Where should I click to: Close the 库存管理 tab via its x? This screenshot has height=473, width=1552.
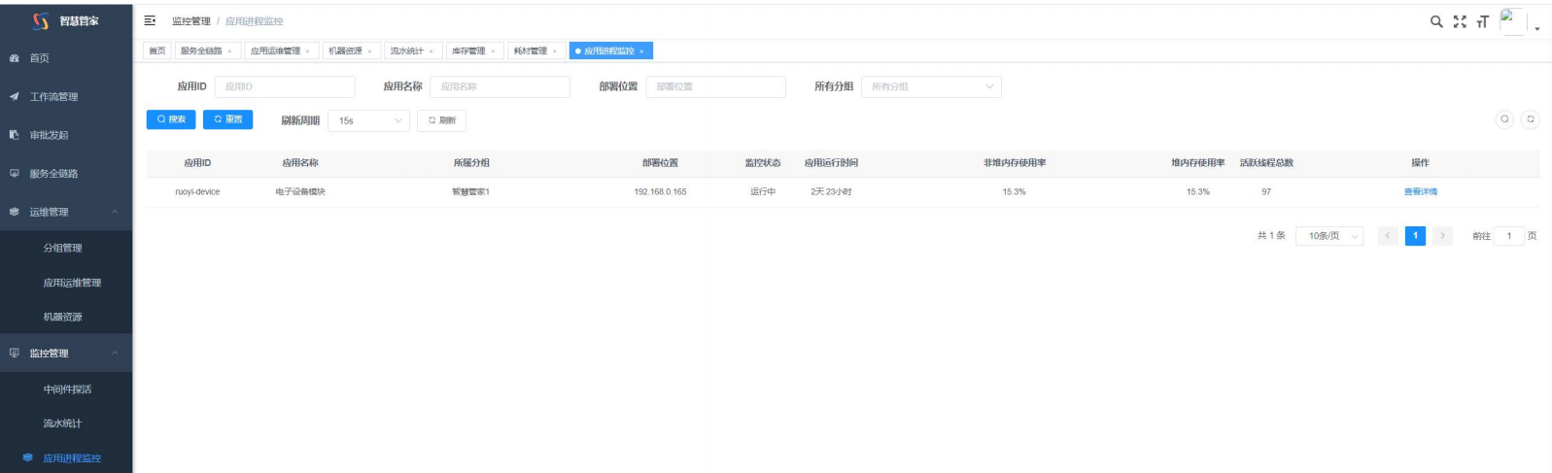coord(493,51)
